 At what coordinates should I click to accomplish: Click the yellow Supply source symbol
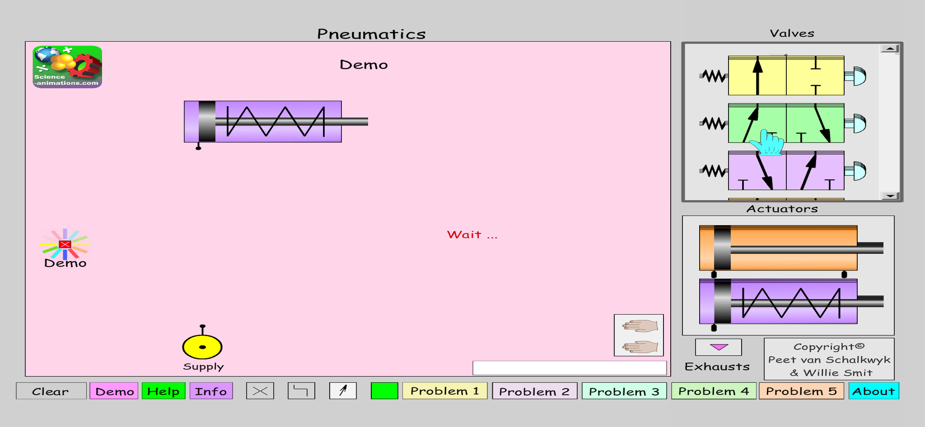(x=202, y=347)
